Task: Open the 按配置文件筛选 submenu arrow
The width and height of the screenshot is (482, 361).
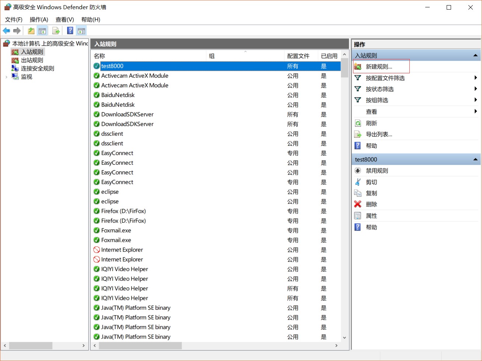Action: tap(476, 78)
